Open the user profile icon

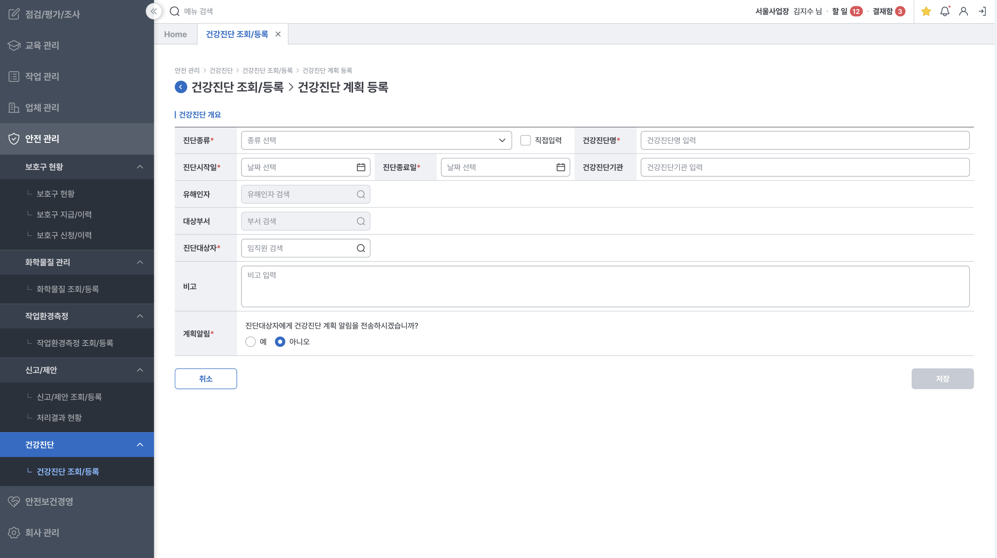coord(964,11)
